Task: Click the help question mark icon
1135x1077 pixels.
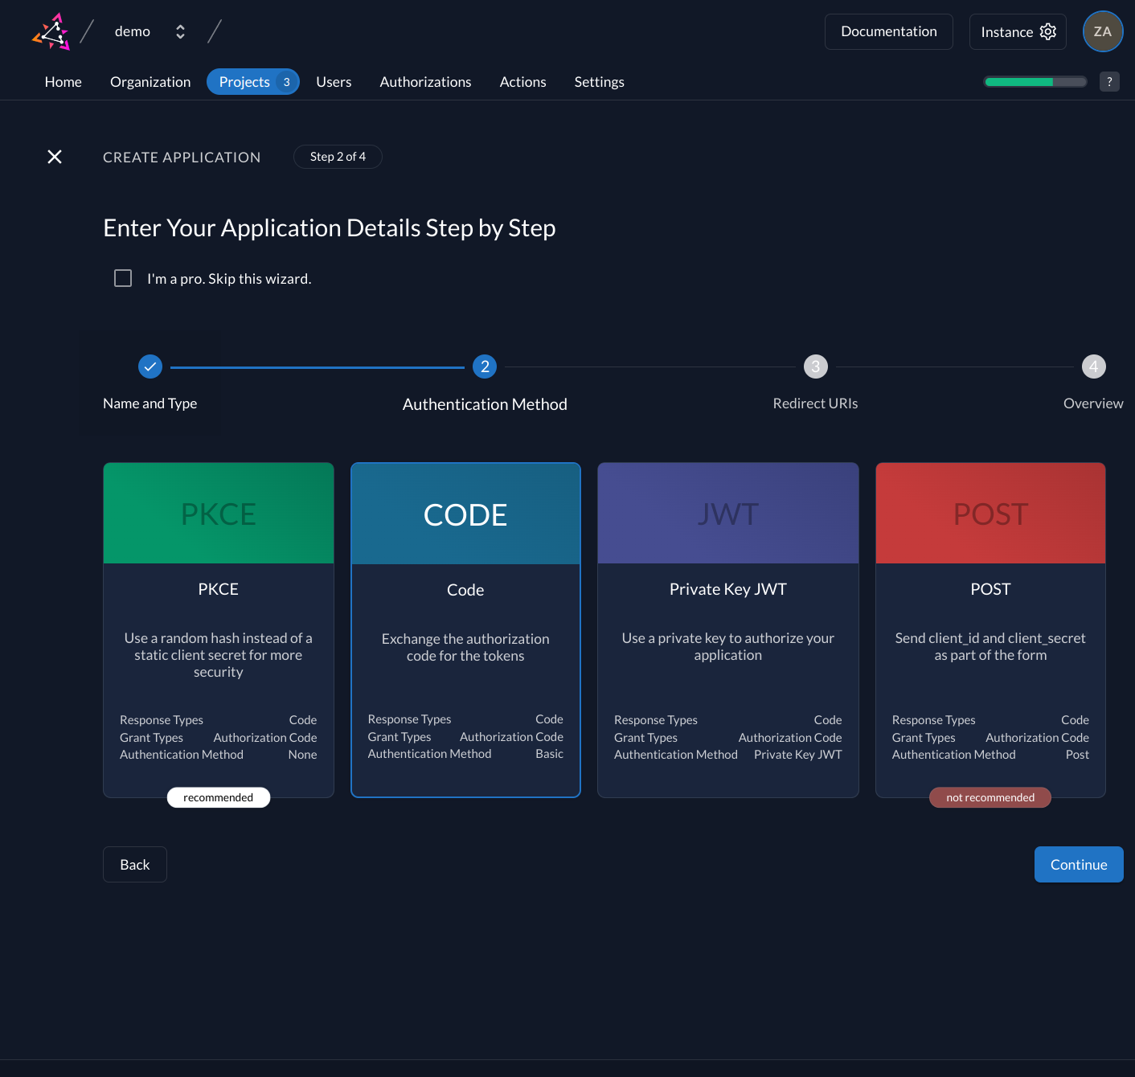Action: pyautogui.click(x=1109, y=81)
